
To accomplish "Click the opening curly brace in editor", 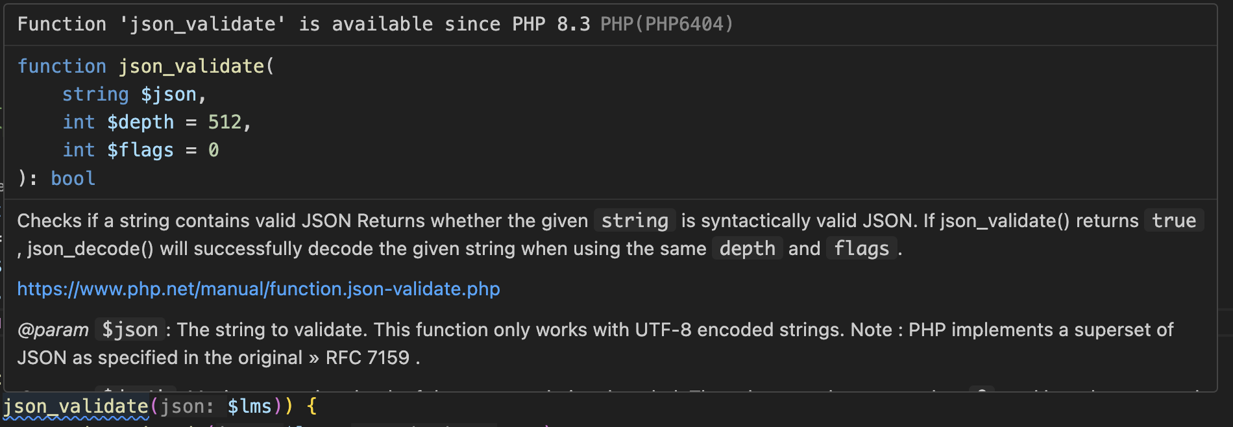I will pyautogui.click(x=311, y=407).
